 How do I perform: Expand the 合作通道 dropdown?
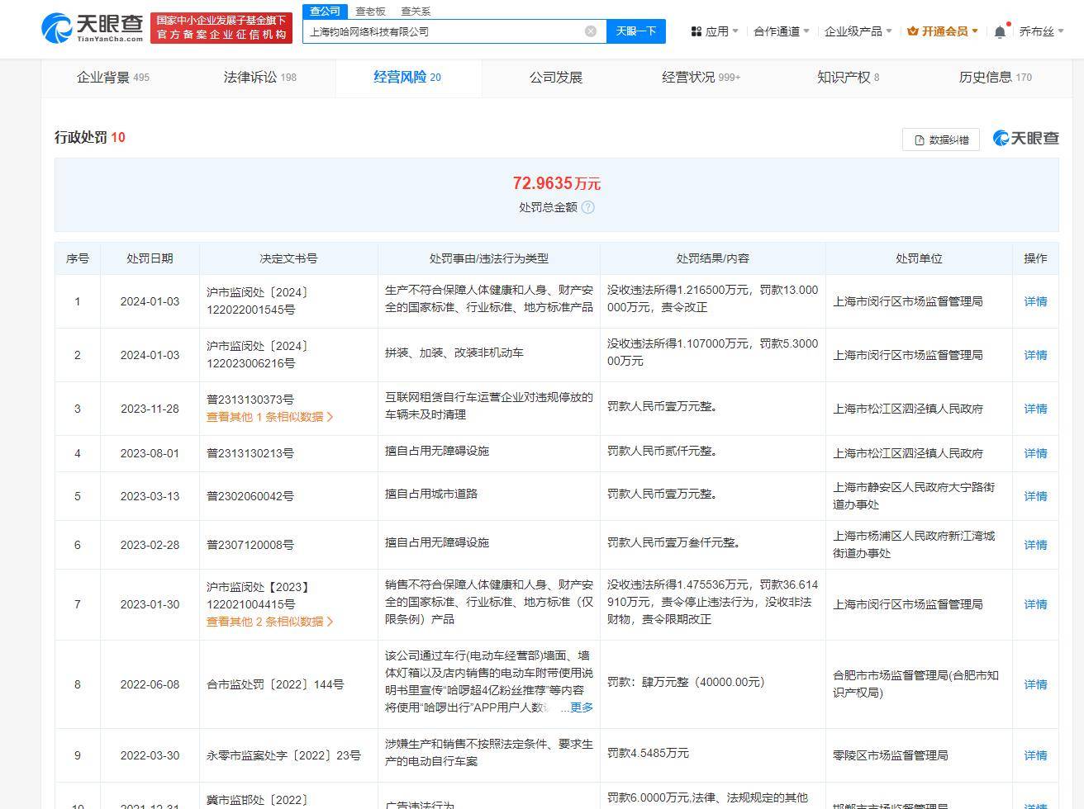[x=782, y=31]
